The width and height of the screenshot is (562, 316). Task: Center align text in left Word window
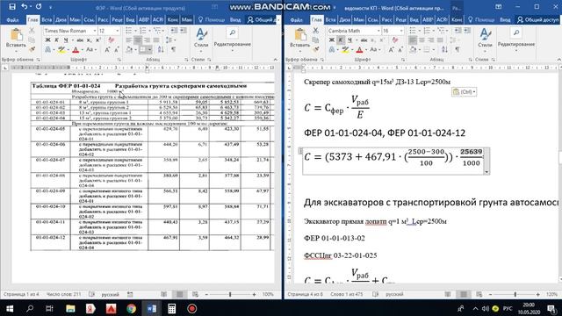138,40
